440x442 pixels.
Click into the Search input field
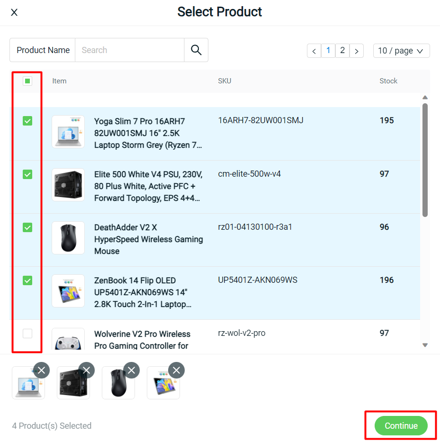pos(129,50)
